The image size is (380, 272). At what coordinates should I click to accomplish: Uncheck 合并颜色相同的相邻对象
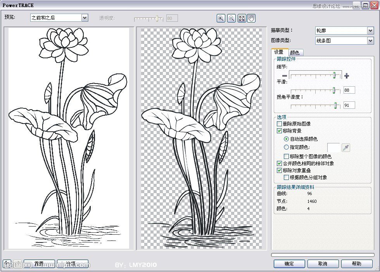click(280, 163)
